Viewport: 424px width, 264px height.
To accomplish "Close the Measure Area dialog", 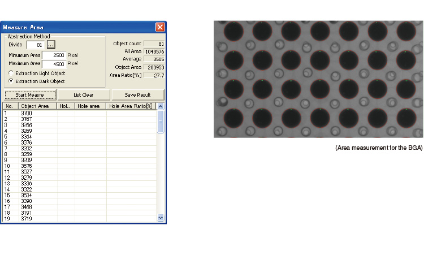I will click(x=160, y=27).
